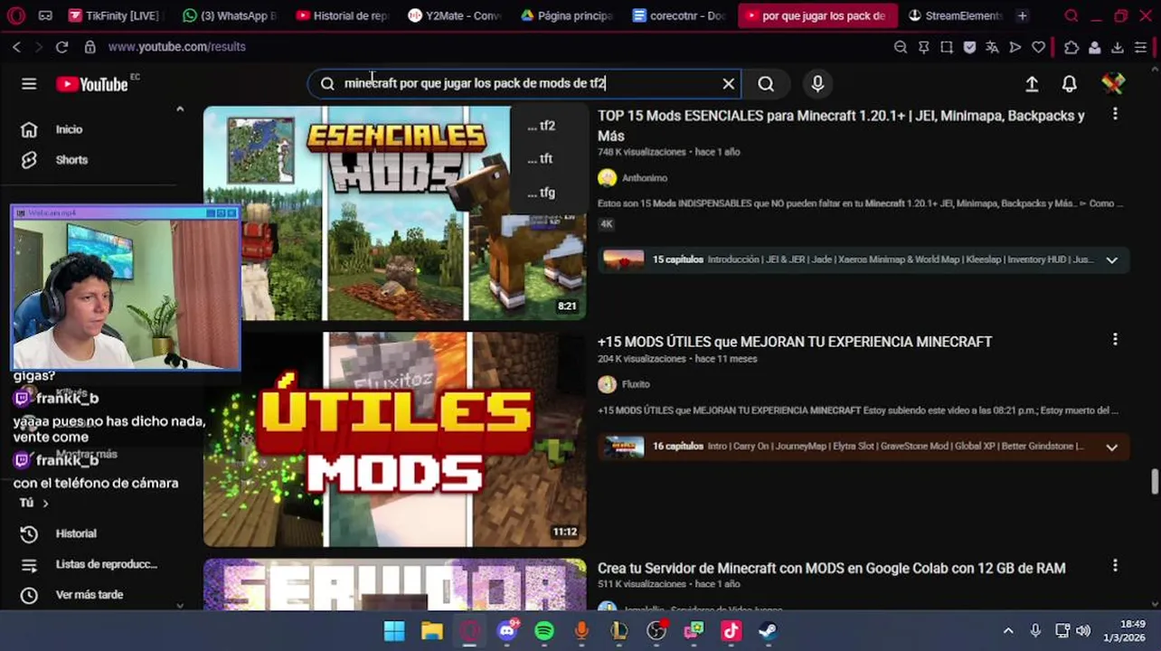
Task: Start voice search with the microphone
Action: pyautogui.click(x=817, y=83)
